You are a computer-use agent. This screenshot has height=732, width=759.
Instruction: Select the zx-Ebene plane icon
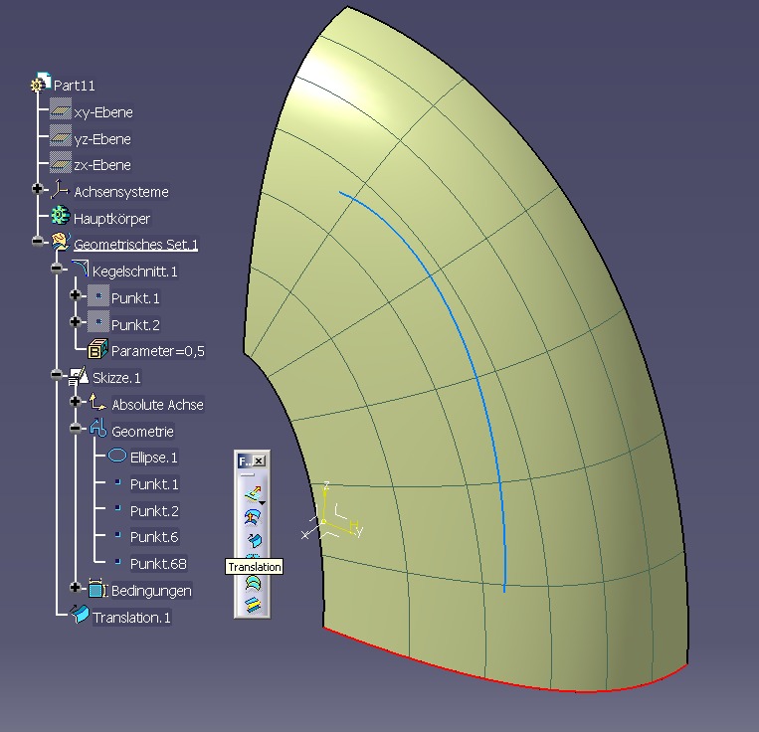tap(61, 164)
